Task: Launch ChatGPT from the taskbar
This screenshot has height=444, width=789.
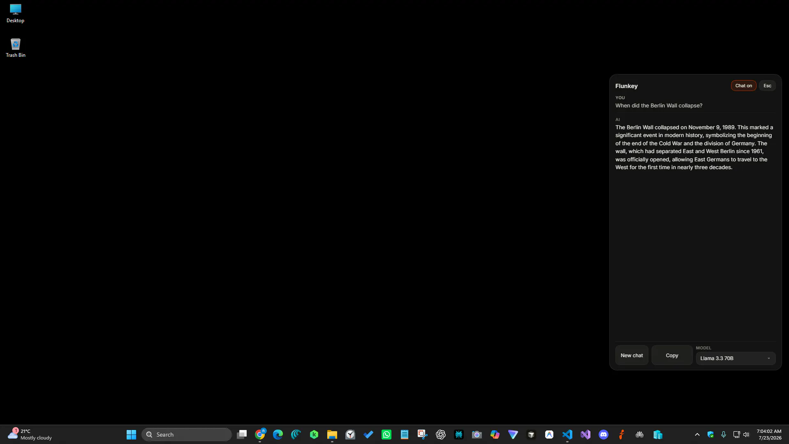Action: pyautogui.click(x=441, y=435)
